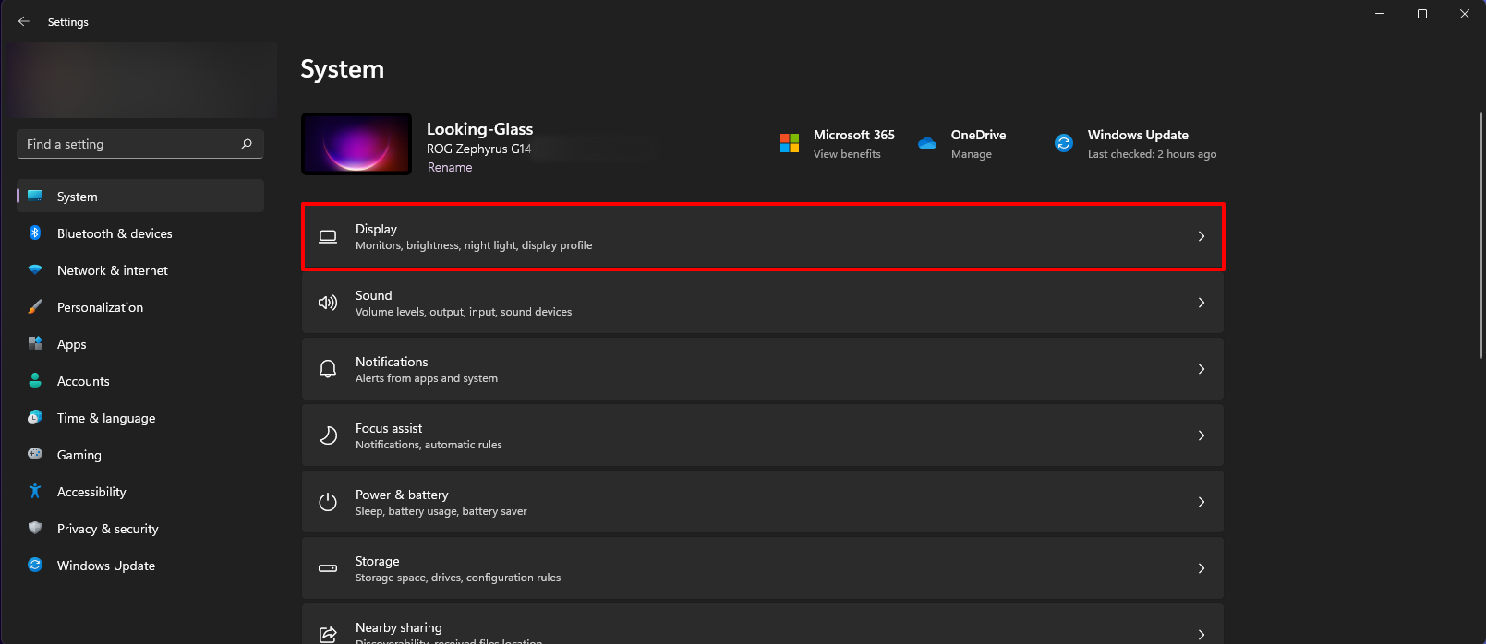
Task: Click Microsoft 365 View benefits
Action: point(847,154)
